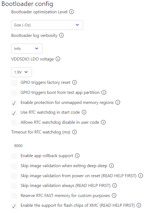The width and height of the screenshot is (148, 213).
Task: Show info for Timeout for RTC watchdog
Action: pyautogui.click(x=74, y=132)
